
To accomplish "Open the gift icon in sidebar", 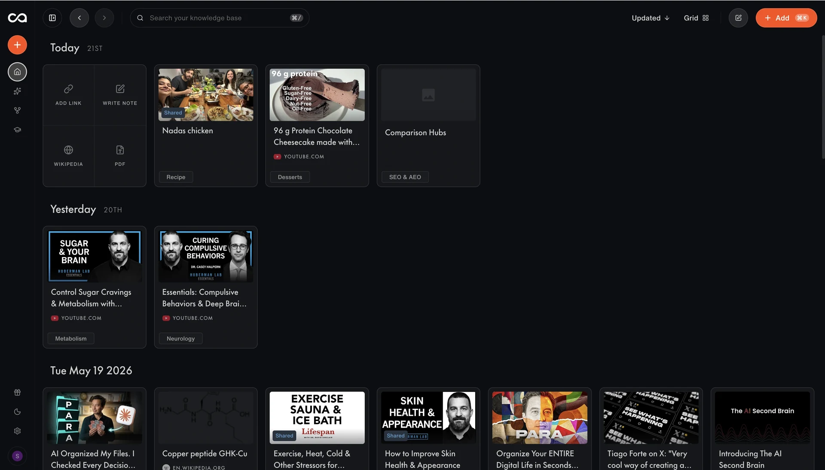I will (17, 392).
